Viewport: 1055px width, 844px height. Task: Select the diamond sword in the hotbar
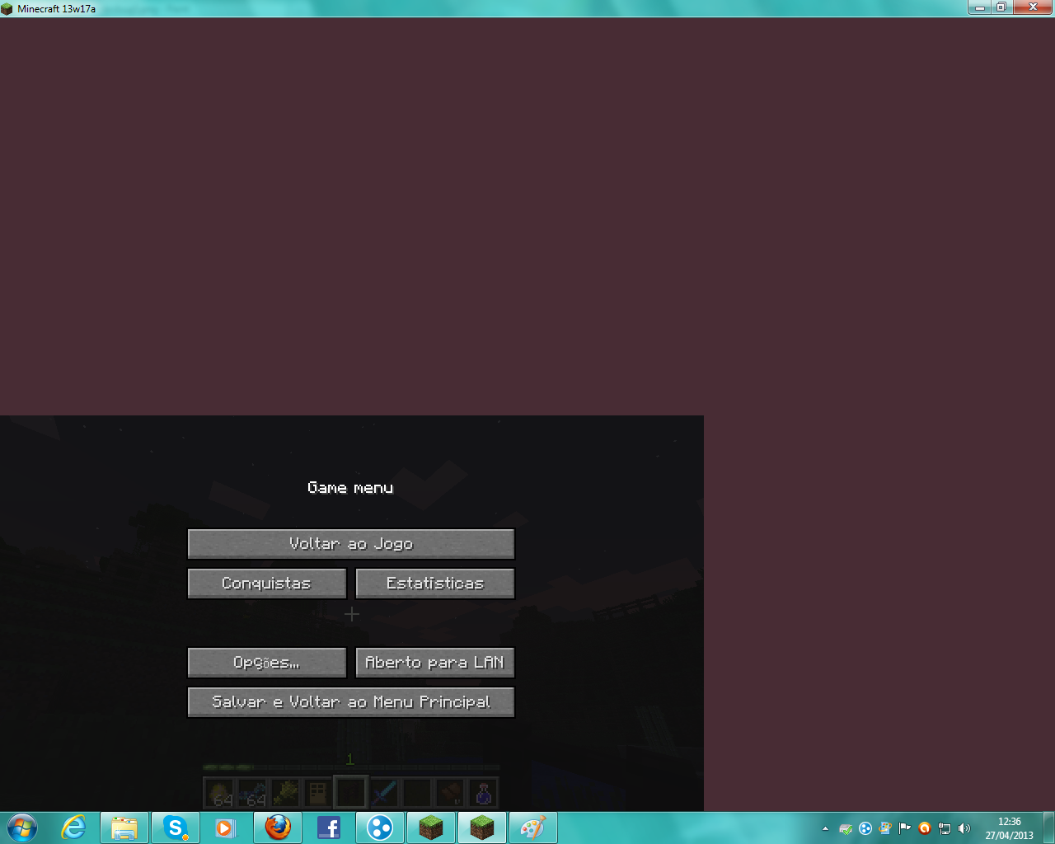coord(384,793)
